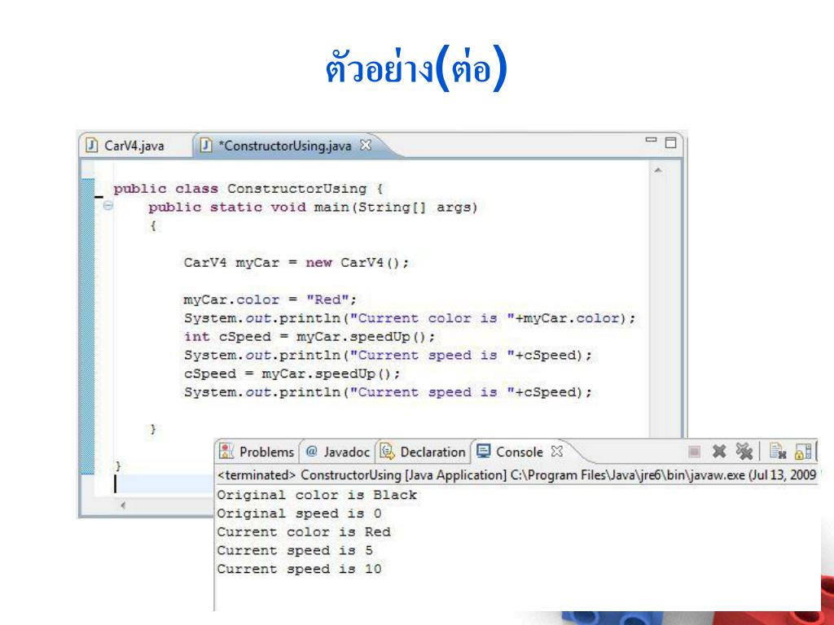Minimize the editor area
The height and width of the screenshot is (625, 834).
click(x=651, y=140)
